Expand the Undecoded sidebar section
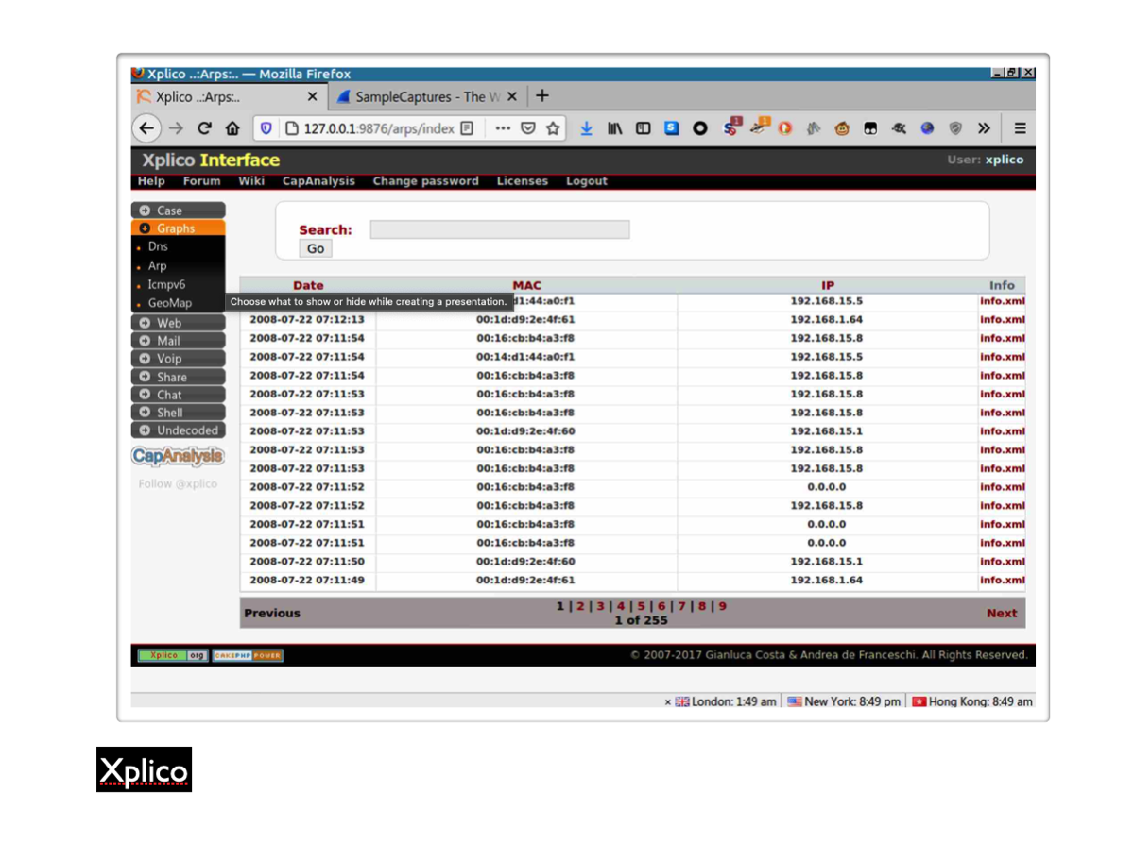 pyautogui.click(x=178, y=430)
